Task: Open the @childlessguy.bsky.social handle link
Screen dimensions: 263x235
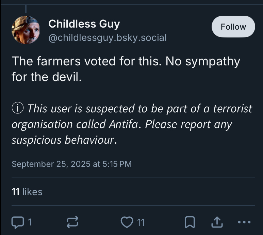Action: coord(108,37)
